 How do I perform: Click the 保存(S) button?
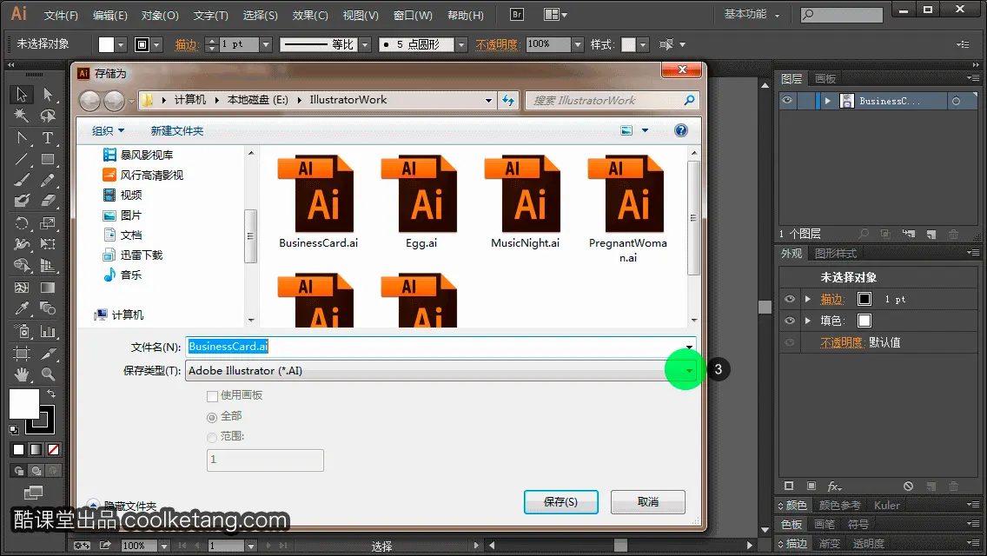point(561,502)
